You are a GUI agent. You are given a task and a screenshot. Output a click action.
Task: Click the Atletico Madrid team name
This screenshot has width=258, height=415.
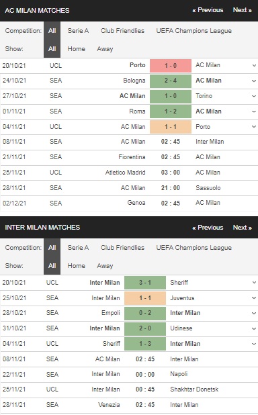pos(125,173)
